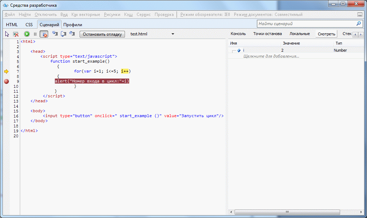
Task: Click function start_example() code line
Action: (80, 61)
